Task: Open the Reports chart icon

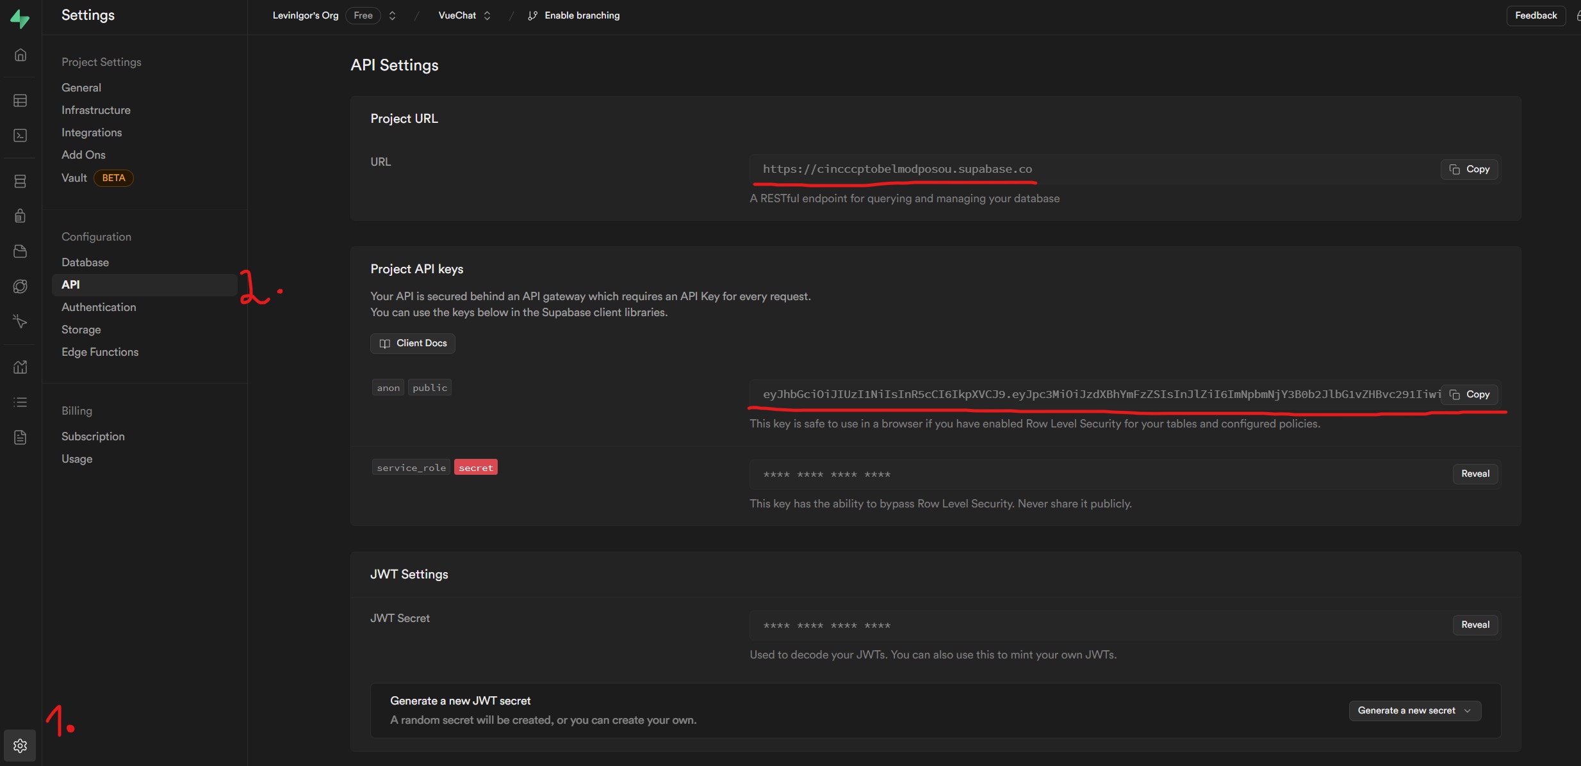Action: [x=20, y=367]
